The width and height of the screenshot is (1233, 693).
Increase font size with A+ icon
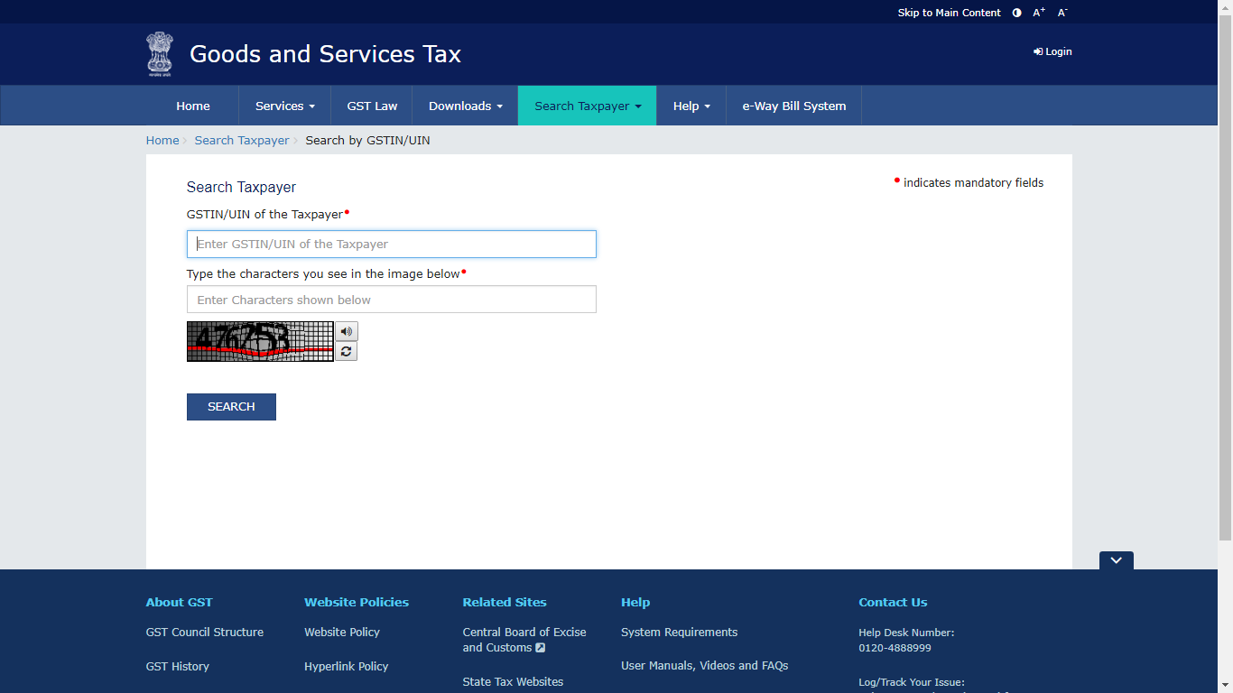(x=1039, y=13)
